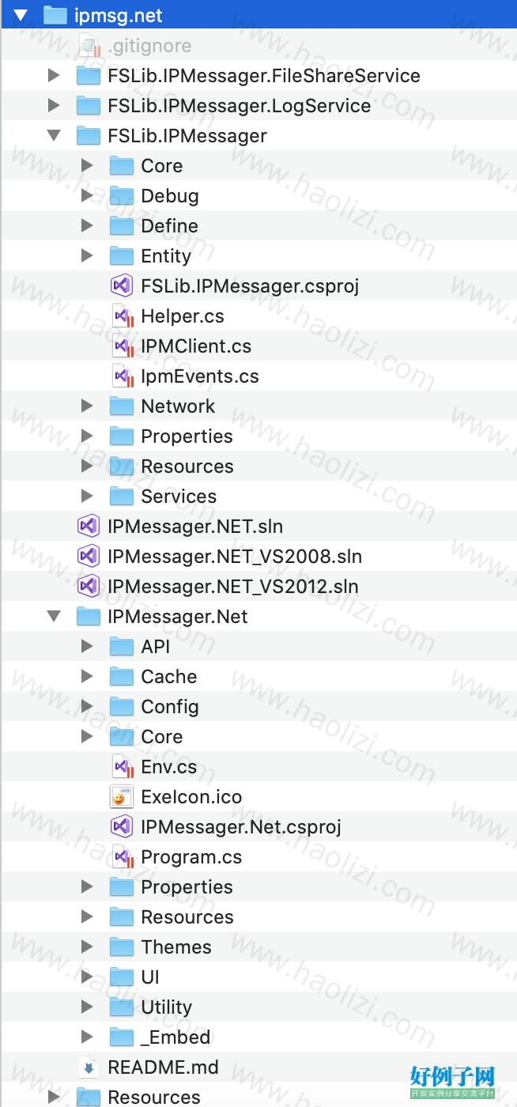517x1107 pixels.
Task: Expand the Network folder
Action: click(87, 406)
